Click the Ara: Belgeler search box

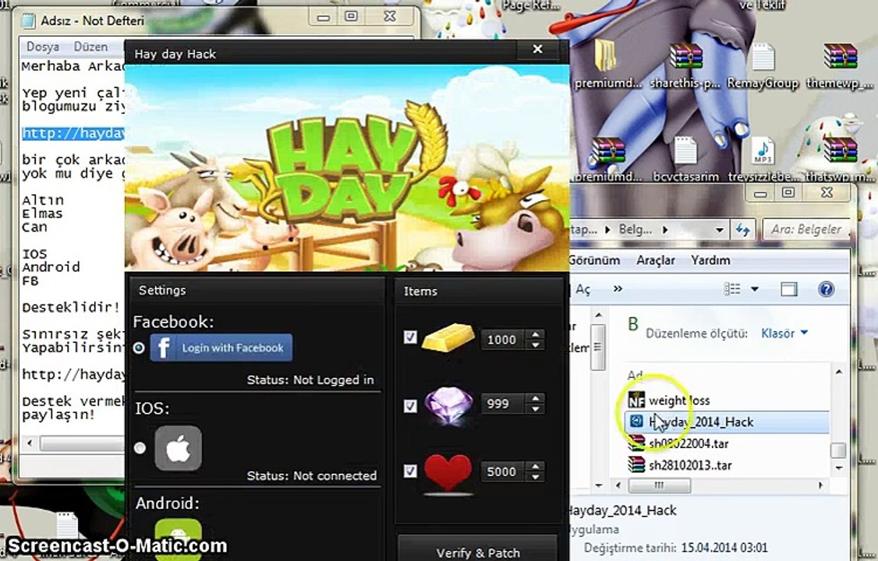805,229
